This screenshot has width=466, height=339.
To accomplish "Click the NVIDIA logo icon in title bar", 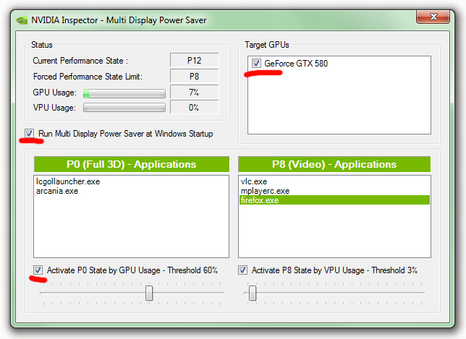I will click(22, 20).
